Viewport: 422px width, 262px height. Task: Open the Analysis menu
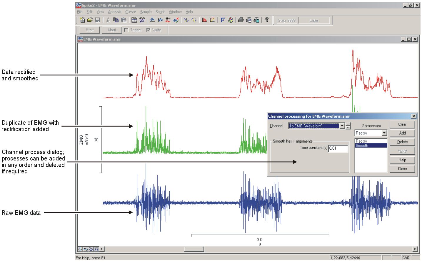[x=115, y=12]
